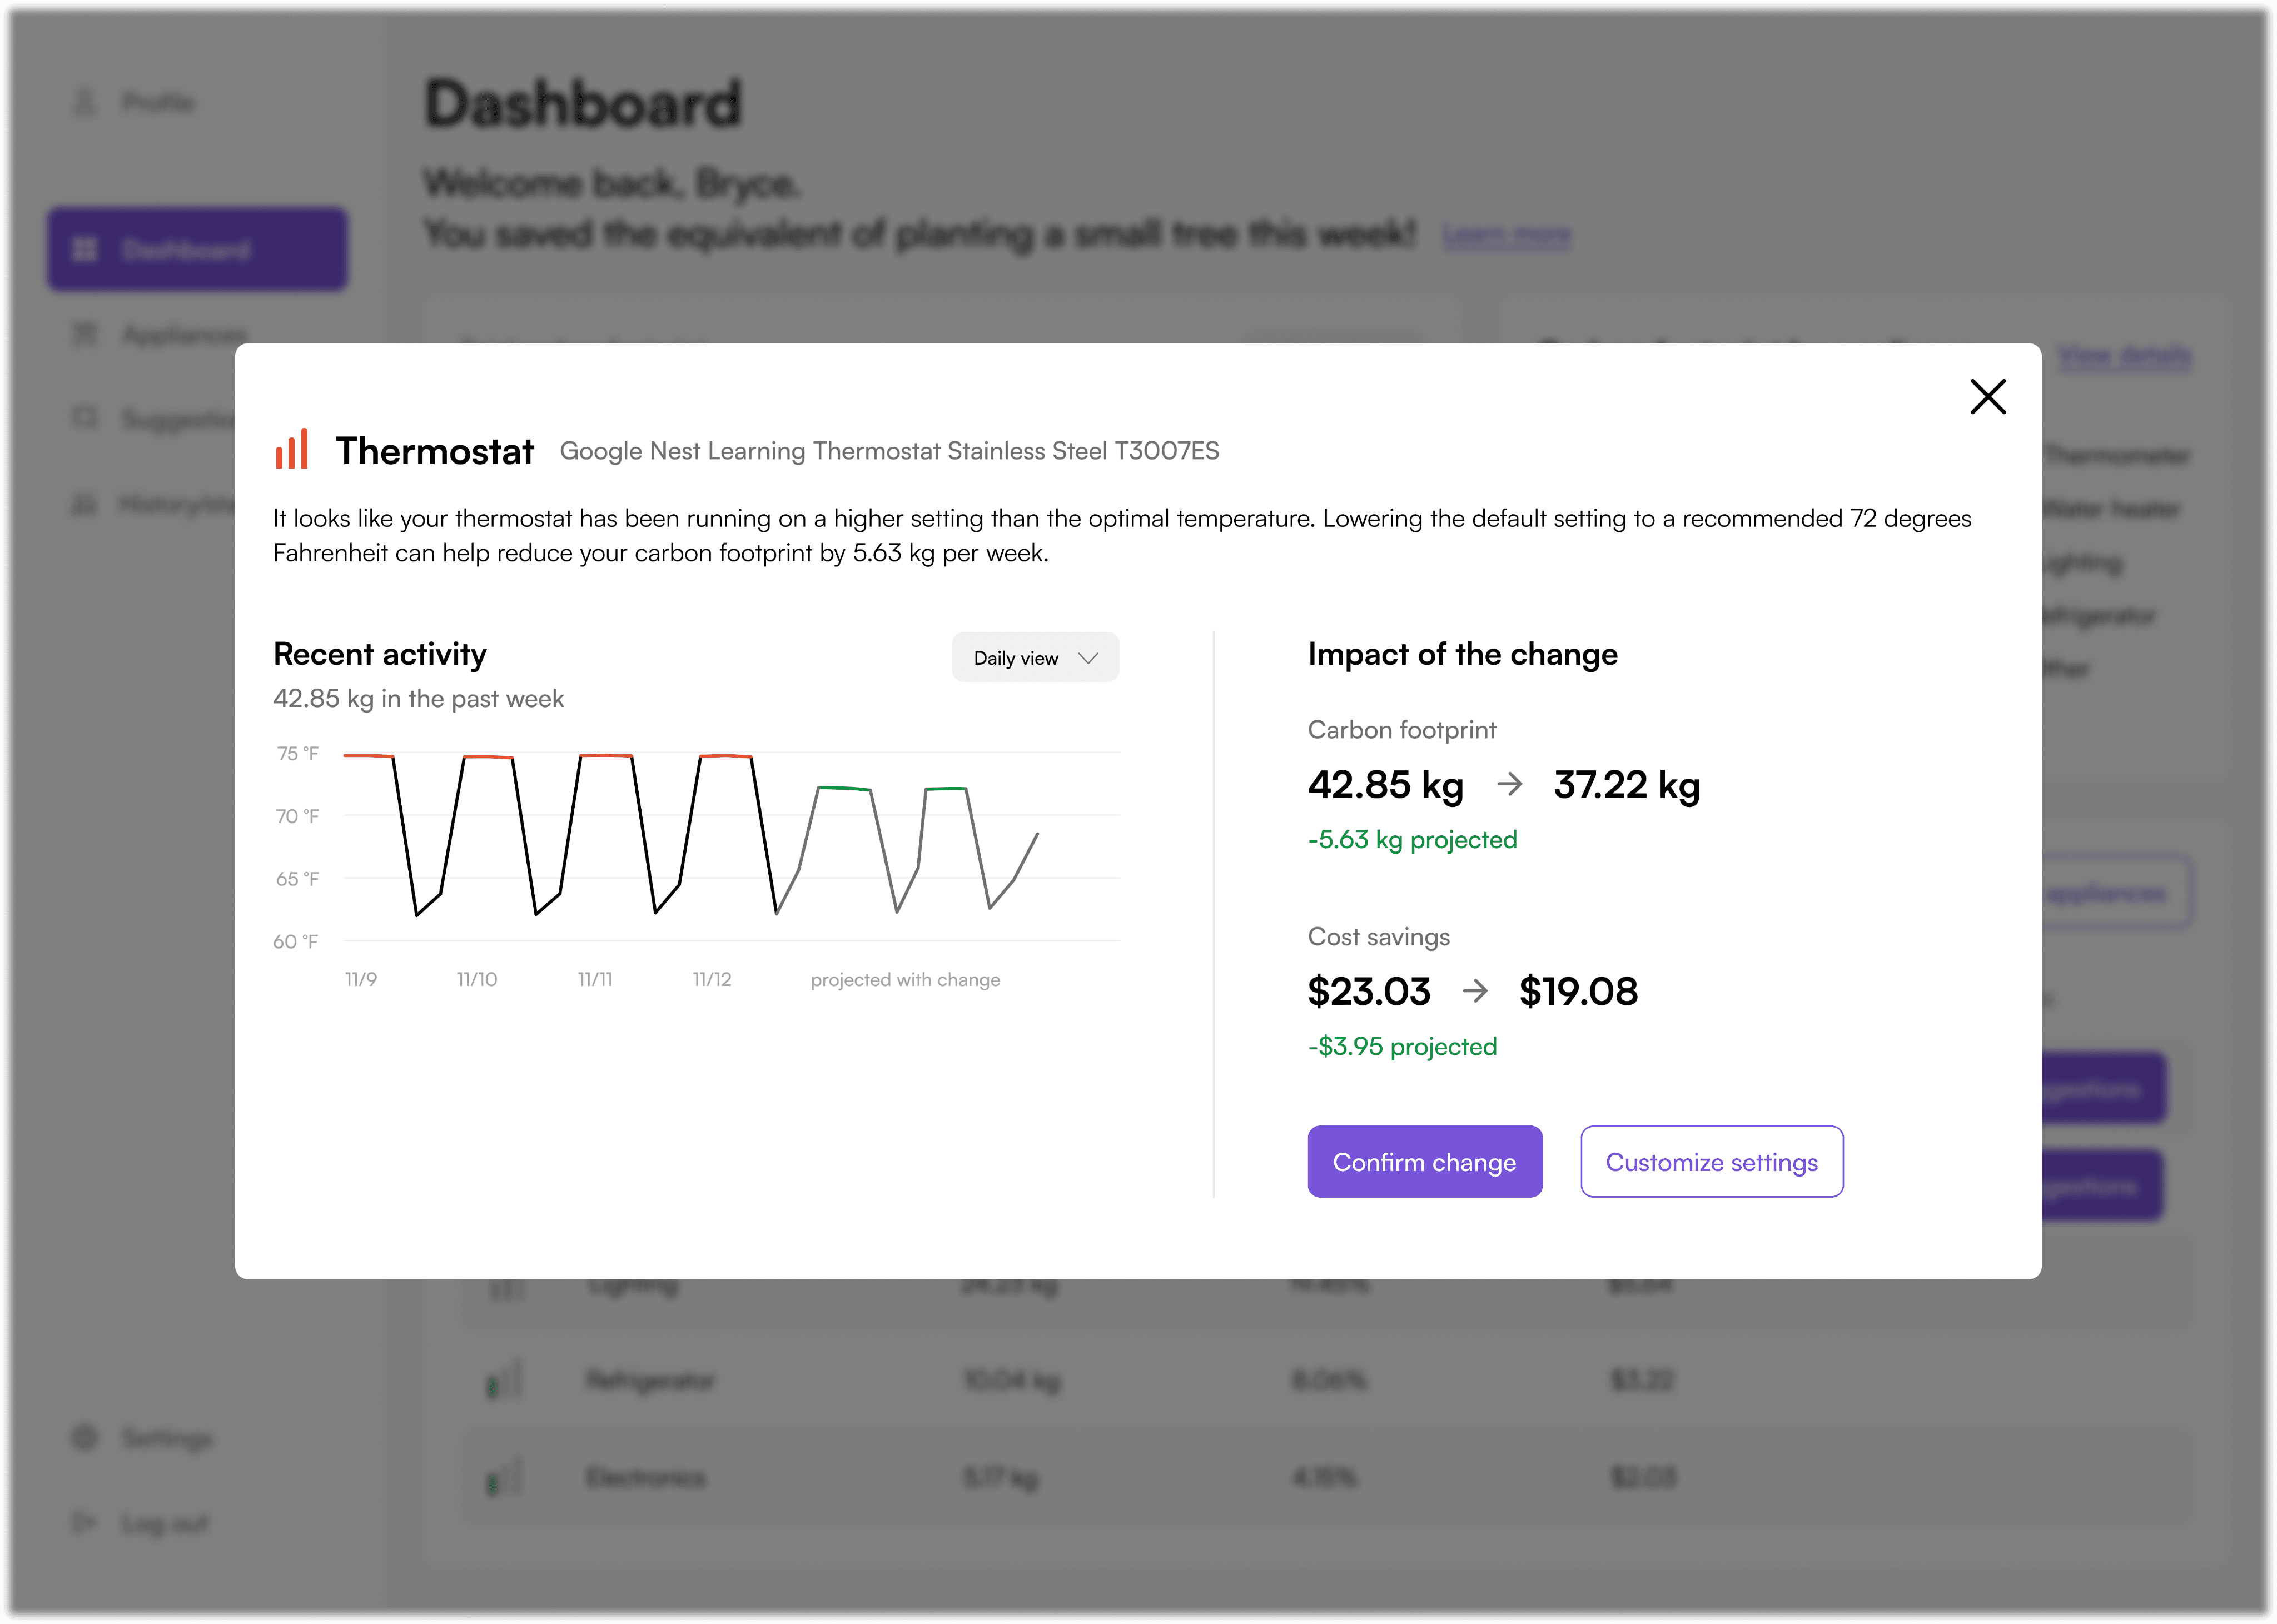Viewport: 2277px width, 1624px height.
Task: Click the Carbon footprint label
Action: [1402, 730]
